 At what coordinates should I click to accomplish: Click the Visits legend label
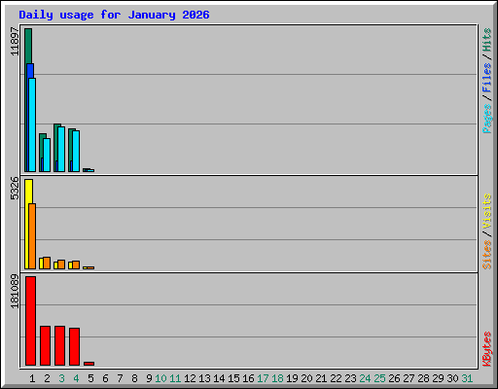tap(486, 211)
